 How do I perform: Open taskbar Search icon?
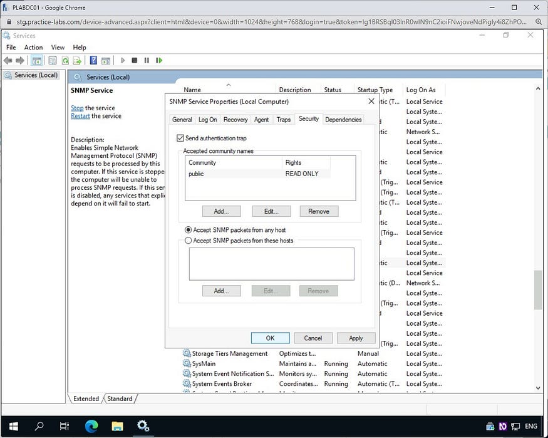coord(39,426)
